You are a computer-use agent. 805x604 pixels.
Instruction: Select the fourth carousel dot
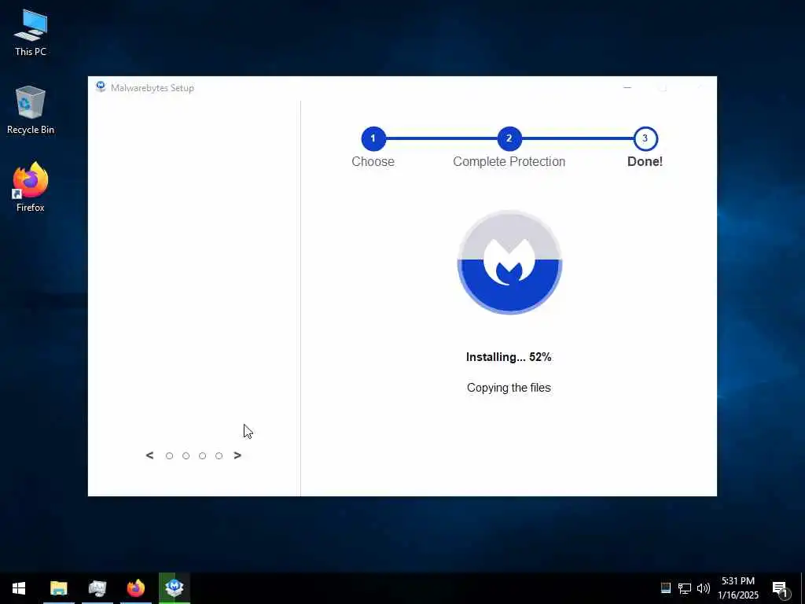coord(219,456)
